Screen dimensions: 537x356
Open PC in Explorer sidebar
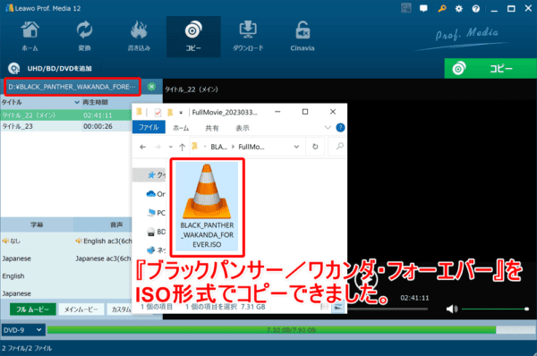point(156,213)
